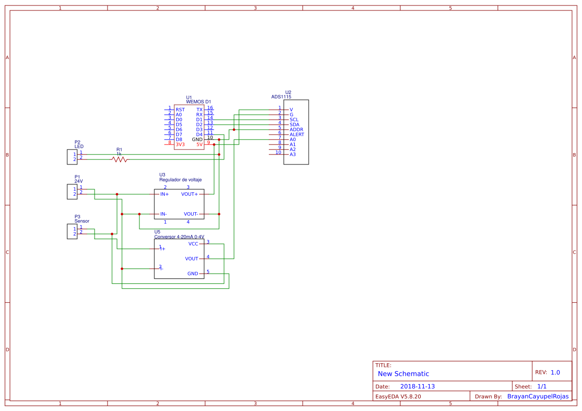This screenshot has height=411, width=582.
Task: Click the 3V3 pin label on U1
Action: coord(181,145)
